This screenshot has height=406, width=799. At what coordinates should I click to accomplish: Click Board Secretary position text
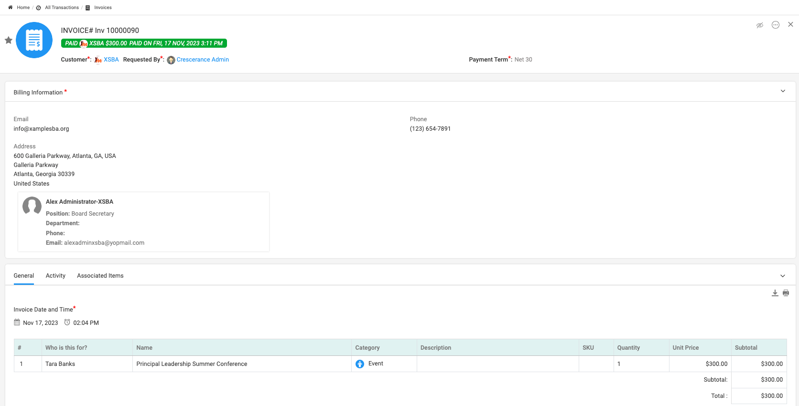[93, 214]
